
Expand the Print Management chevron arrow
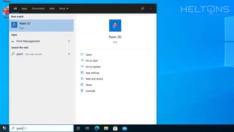[69, 41]
